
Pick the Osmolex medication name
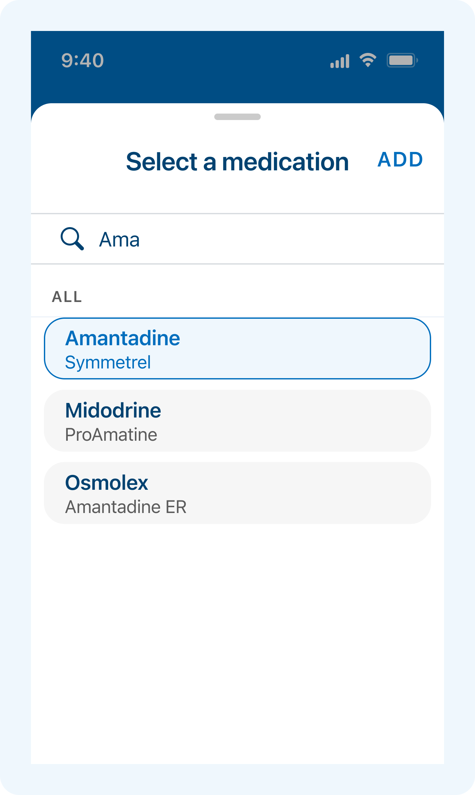(106, 483)
